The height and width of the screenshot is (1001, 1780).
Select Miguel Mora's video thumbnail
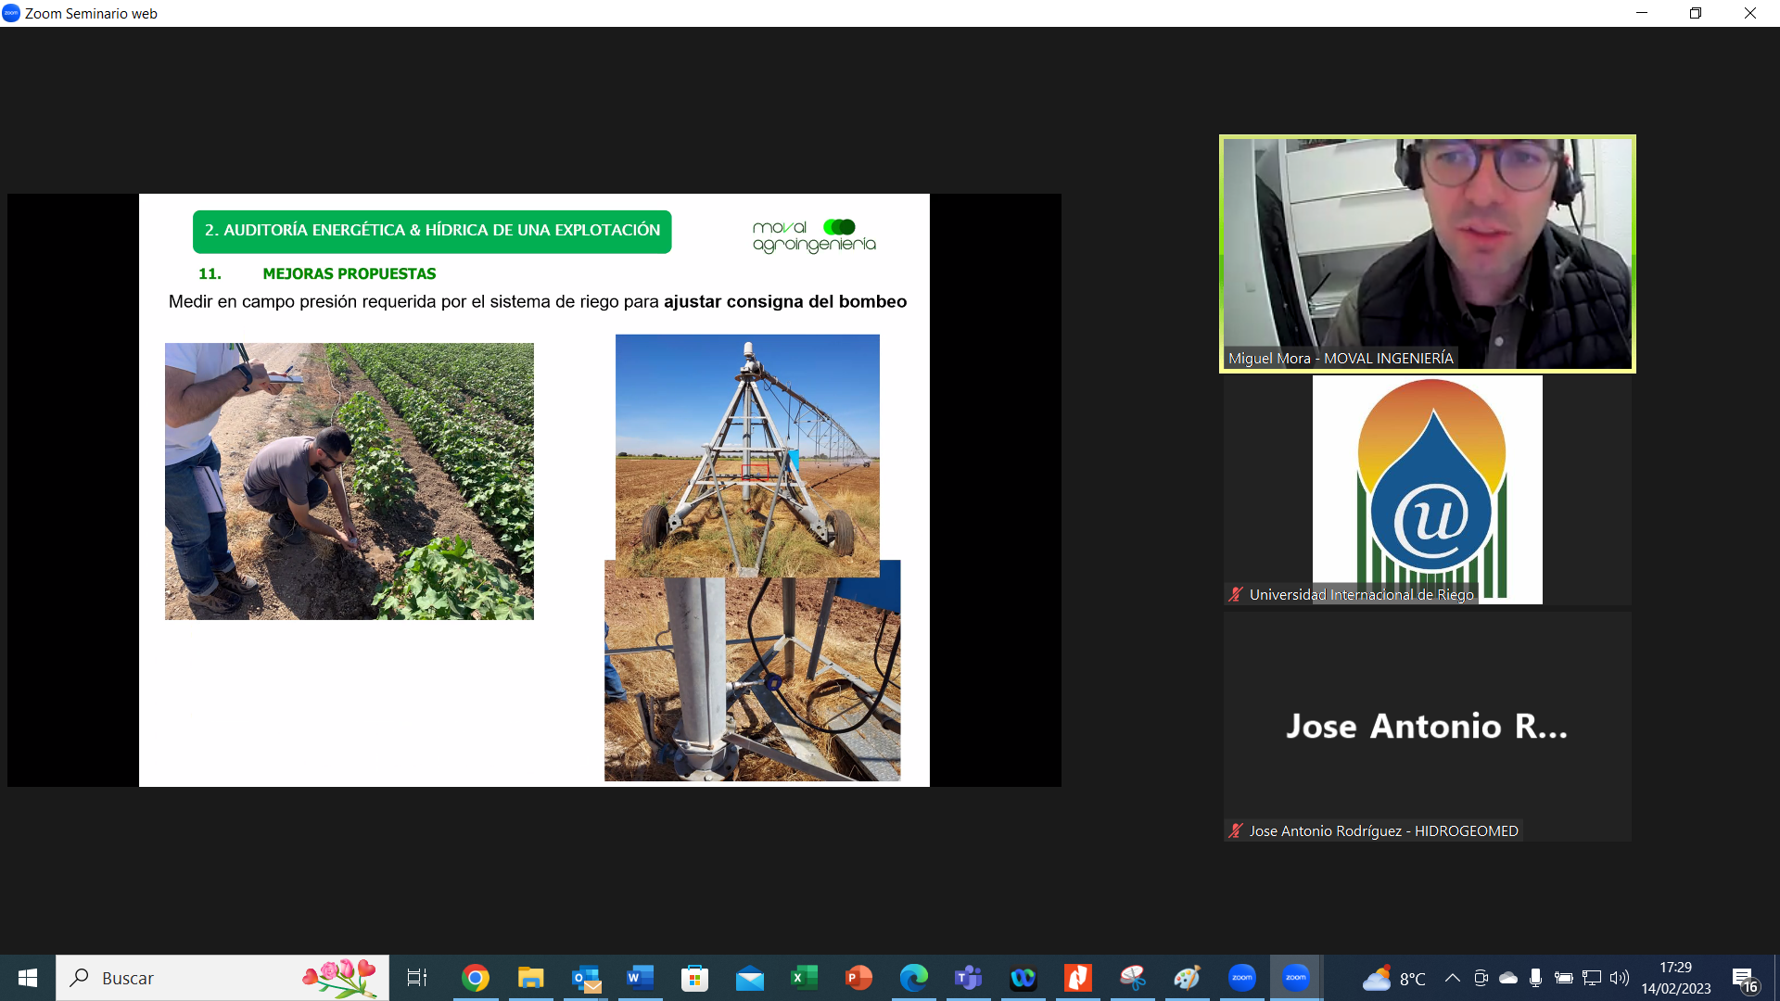coord(1427,254)
